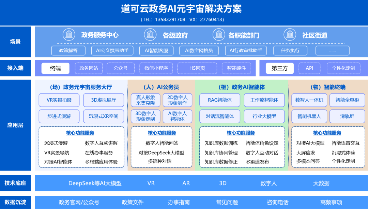Expand the ...... placeholder in 场景 row
Viewport: 368px width, 209px height.
332,50
